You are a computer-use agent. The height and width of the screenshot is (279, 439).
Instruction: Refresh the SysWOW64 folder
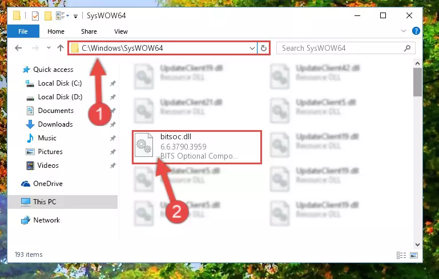tap(263, 48)
